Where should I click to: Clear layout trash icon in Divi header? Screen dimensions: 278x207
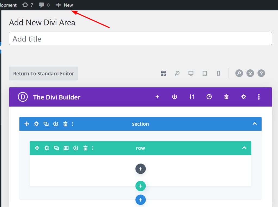pos(226,97)
